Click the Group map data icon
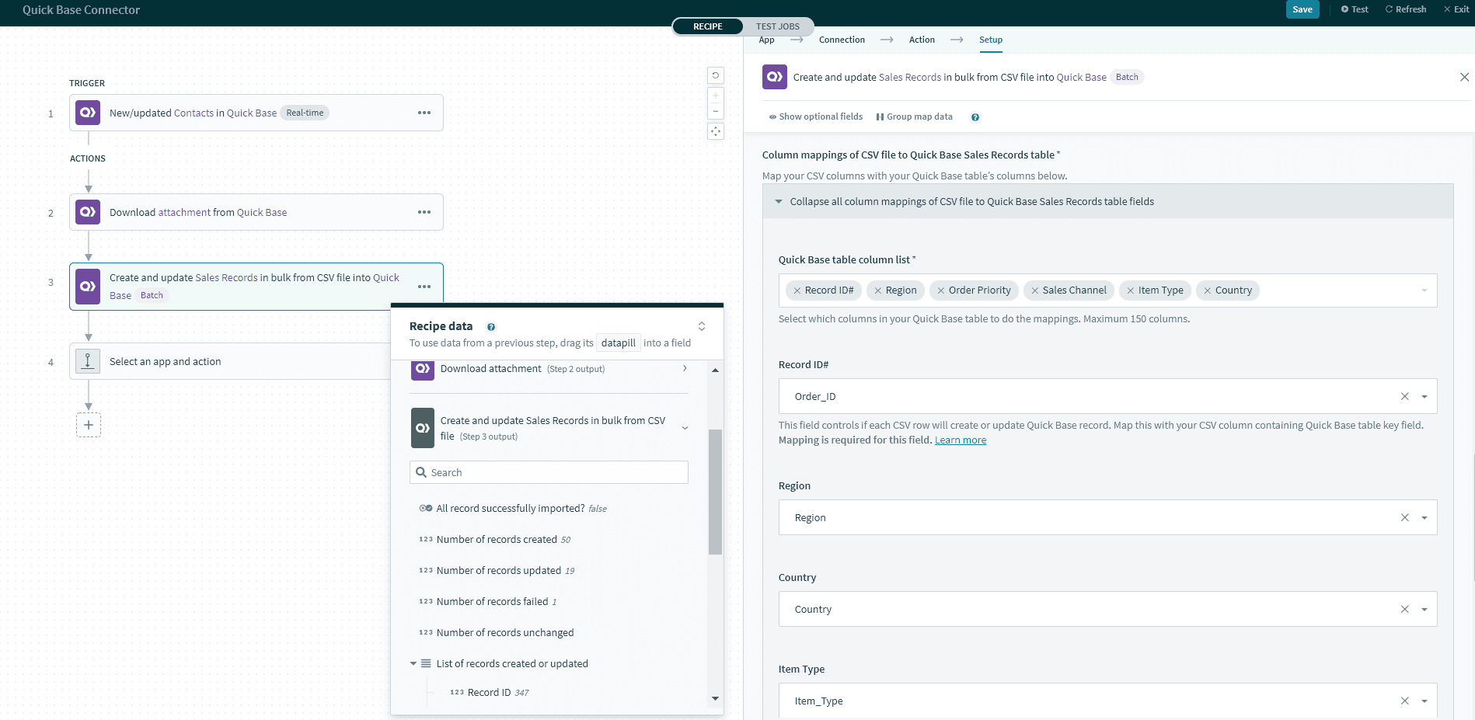Image resolution: width=1475 pixels, height=720 pixels. [879, 117]
